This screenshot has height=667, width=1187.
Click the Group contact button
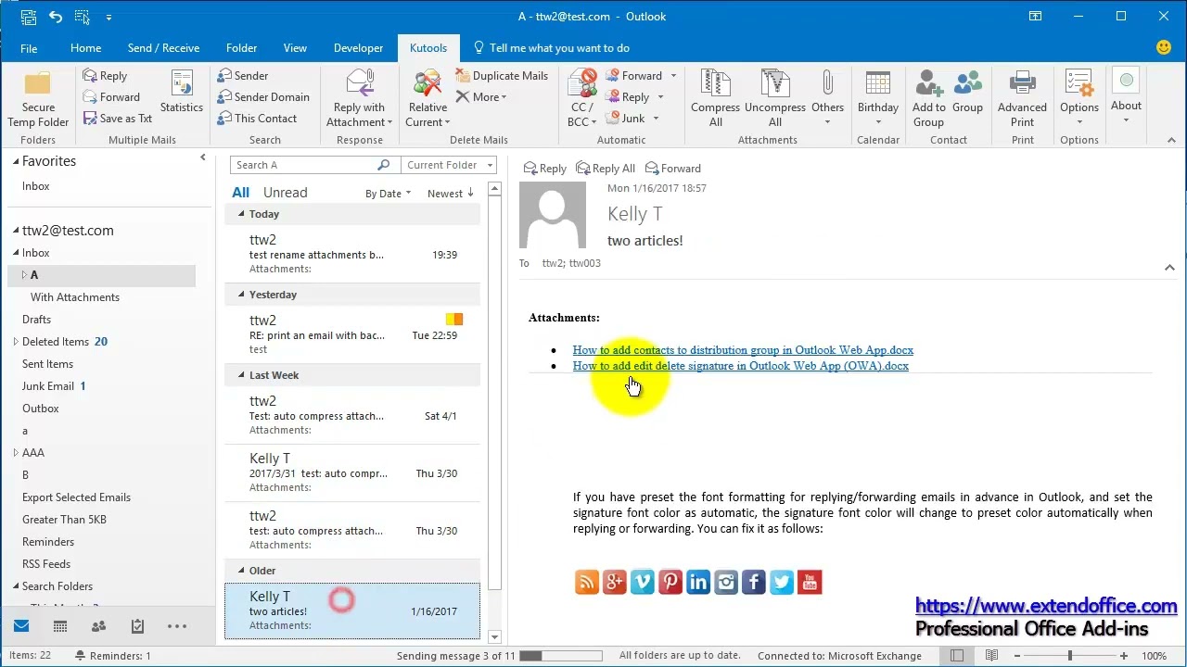tap(967, 93)
